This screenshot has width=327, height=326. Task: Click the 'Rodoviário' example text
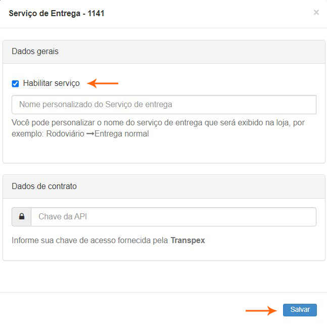coord(65,134)
